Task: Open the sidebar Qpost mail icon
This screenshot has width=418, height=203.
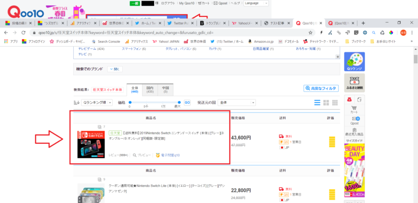Action: (354, 121)
